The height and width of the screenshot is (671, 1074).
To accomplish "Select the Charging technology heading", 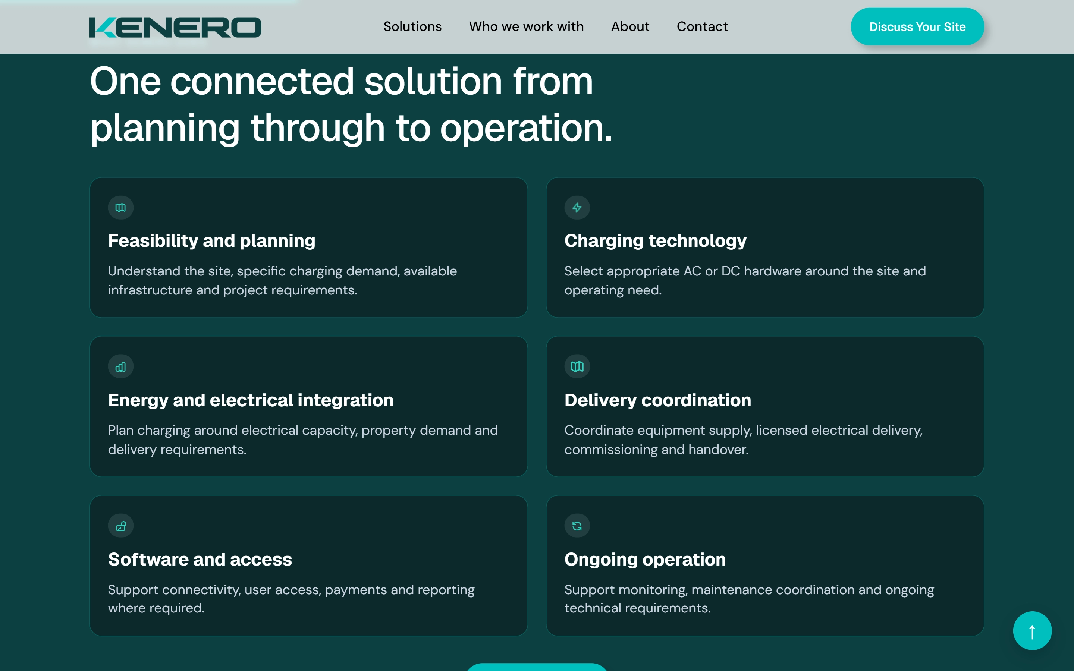I will click(x=656, y=240).
